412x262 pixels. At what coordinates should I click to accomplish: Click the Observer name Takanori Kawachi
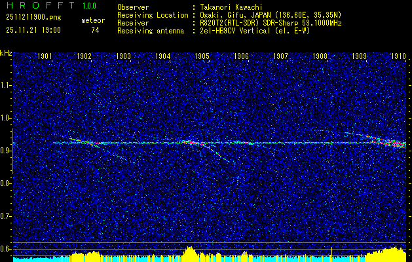(x=231, y=7)
